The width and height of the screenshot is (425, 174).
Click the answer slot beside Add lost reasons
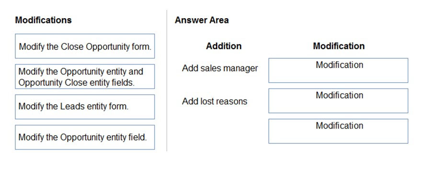(x=338, y=101)
